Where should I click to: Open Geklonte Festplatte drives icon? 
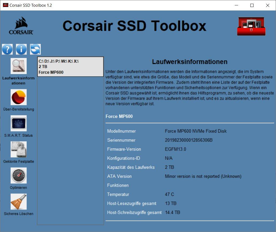coord(18,149)
